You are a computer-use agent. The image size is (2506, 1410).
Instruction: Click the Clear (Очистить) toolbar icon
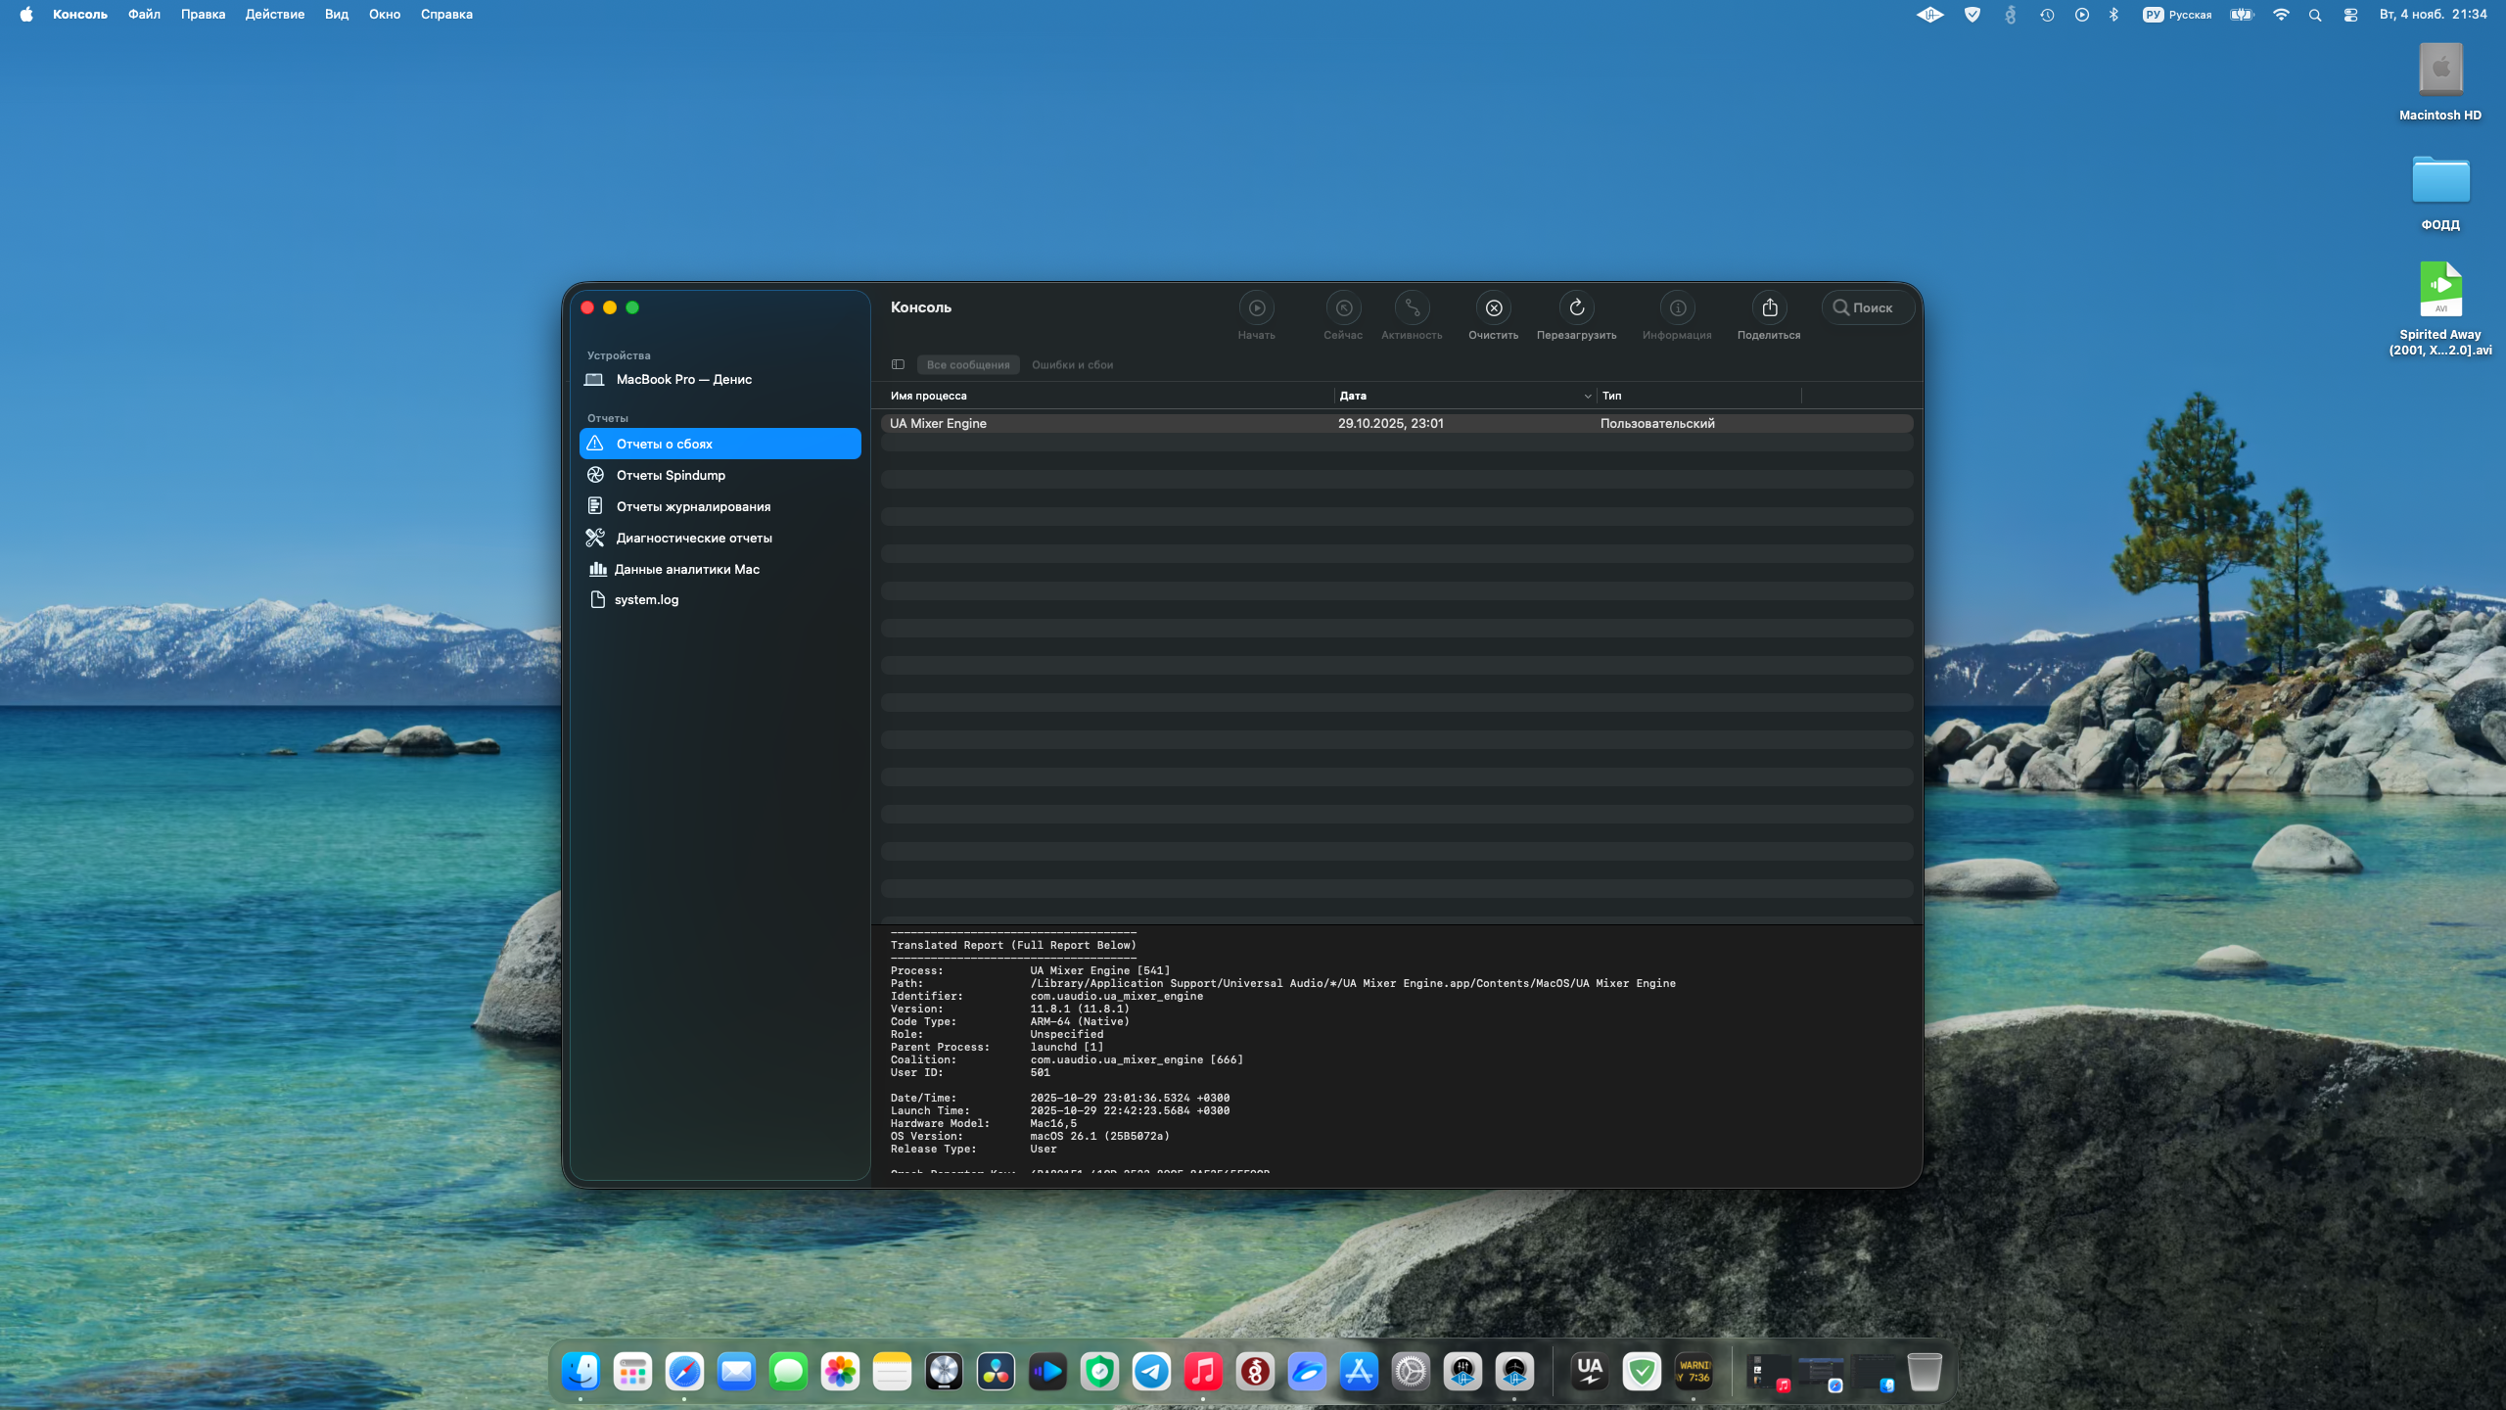coord(1494,308)
